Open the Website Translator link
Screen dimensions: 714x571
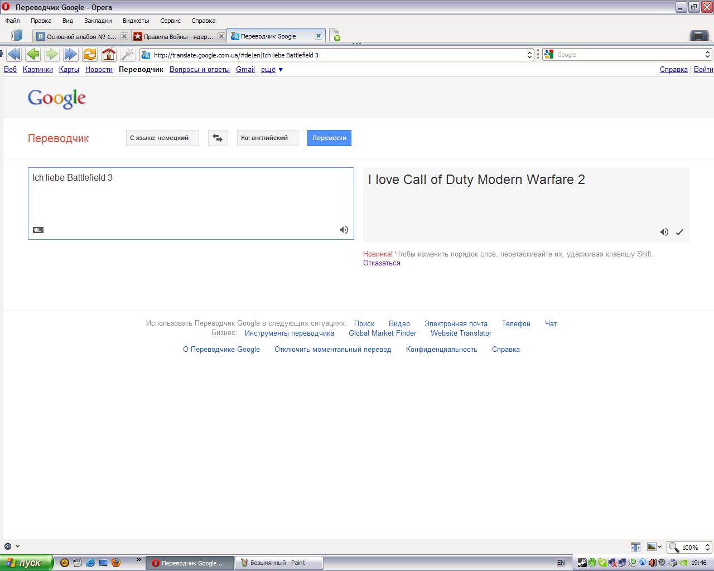point(461,333)
